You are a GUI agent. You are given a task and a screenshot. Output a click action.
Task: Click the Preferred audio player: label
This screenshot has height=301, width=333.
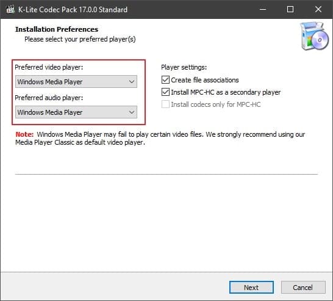pos(49,98)
